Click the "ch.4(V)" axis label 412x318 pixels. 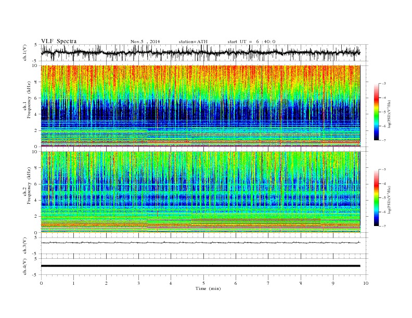click(x=24, y=267)
